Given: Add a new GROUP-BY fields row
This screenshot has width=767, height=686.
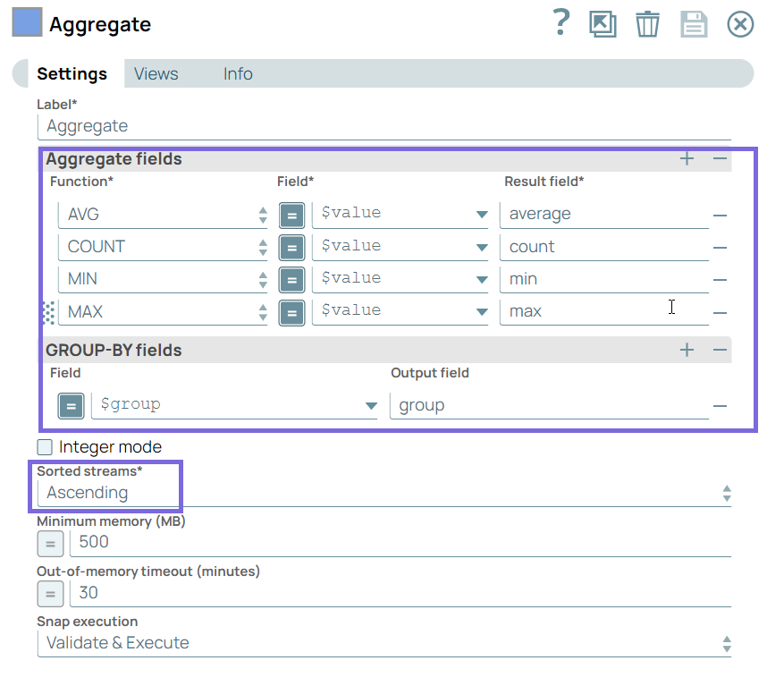Looking at the screenshot, I should [687, 350].
